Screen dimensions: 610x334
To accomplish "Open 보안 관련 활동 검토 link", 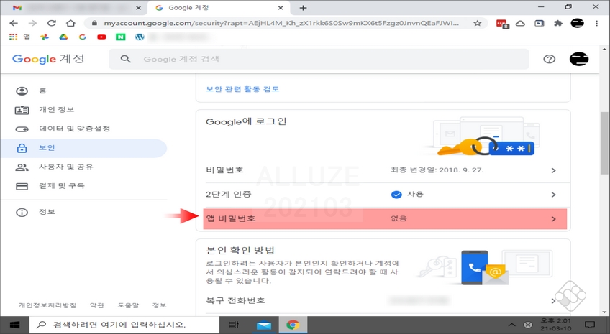I will point(242,89).
